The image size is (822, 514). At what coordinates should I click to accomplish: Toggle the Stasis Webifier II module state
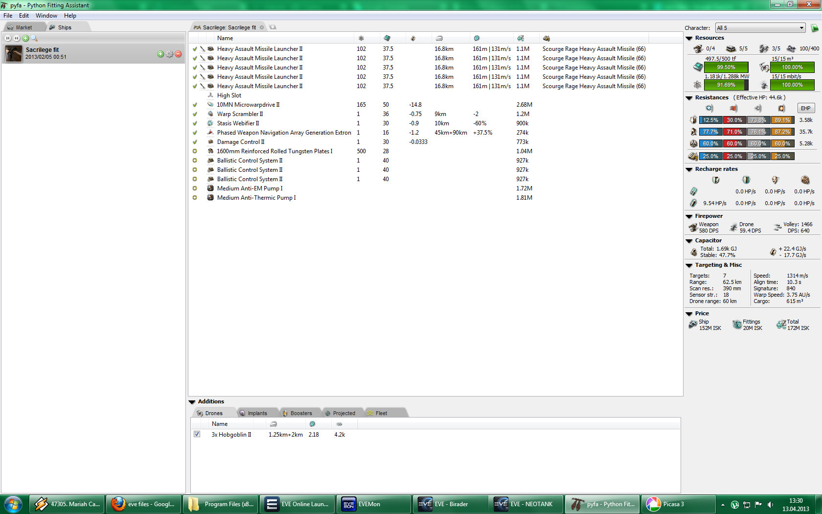click(195, 123)
